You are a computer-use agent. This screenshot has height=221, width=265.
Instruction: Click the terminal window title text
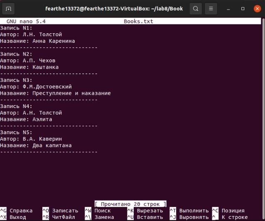pyautogui.click(x=114, y=9)
